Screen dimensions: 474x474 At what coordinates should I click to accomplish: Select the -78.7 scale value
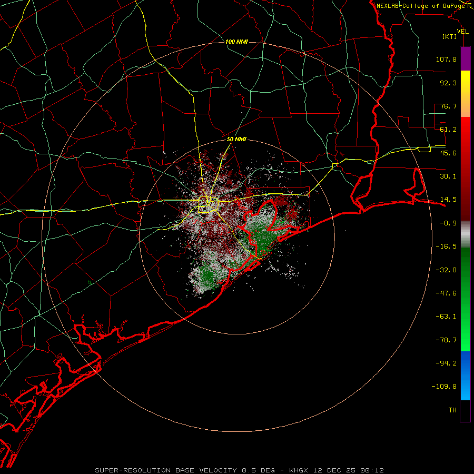click(x=446, y=340)
